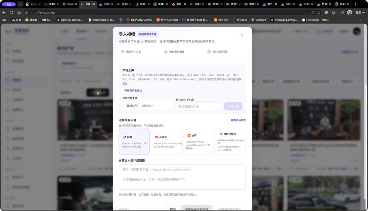Select the 抖音 source platform card
Screen dimensions: 368x211
click(134, 141)
